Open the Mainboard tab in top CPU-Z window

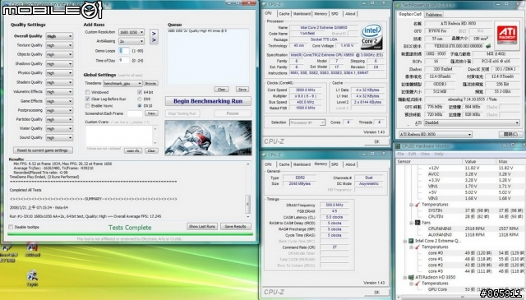pyautogui.click(x=302, y=14)
